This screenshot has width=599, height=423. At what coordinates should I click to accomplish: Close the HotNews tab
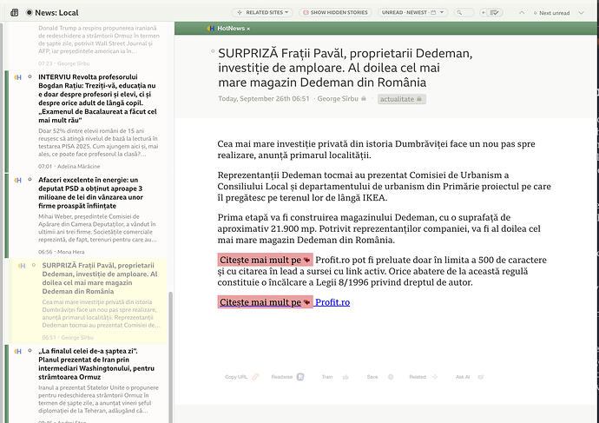248,29
